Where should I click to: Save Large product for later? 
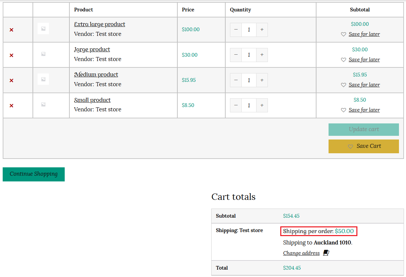click(x=364, y=60)
